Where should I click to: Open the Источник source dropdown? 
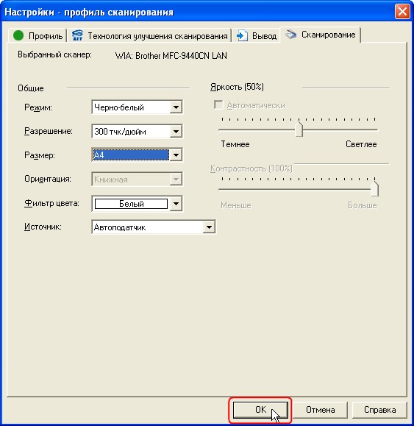209,227
